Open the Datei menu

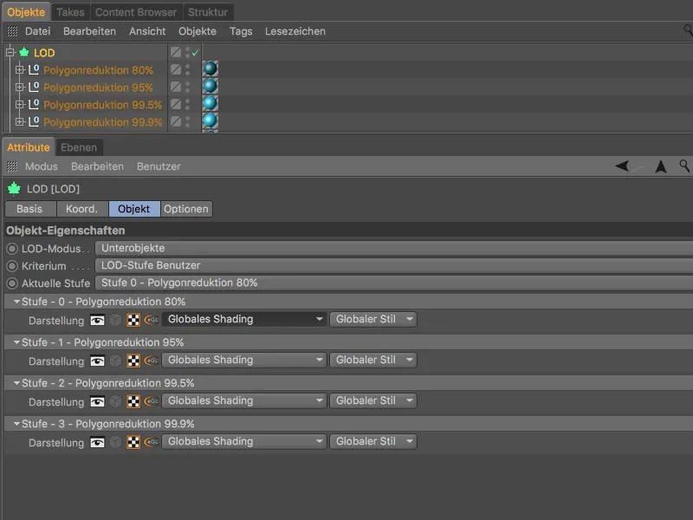(37, 31)
